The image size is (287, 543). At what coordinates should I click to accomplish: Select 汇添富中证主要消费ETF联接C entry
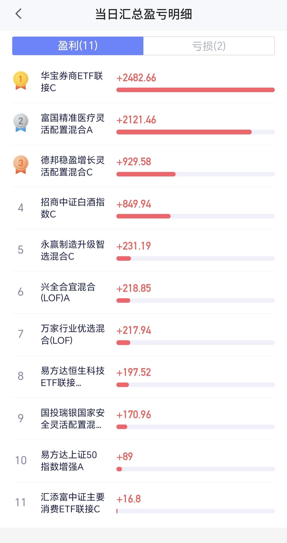coord(143,503)
